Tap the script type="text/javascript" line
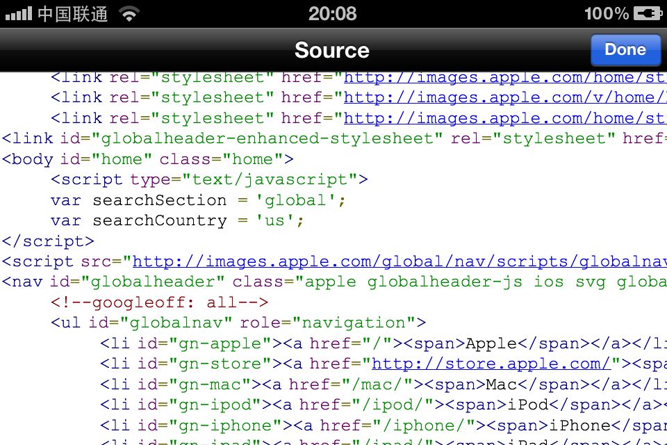Image resolution: width=667 pixels, height=445 pixels. 209,179
